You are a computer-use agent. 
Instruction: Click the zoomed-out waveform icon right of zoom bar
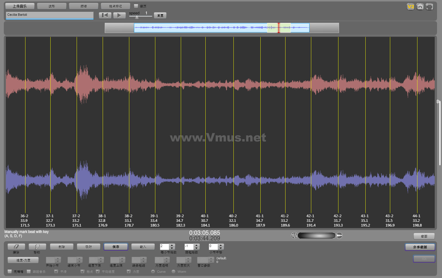click(x=339, y=236)
